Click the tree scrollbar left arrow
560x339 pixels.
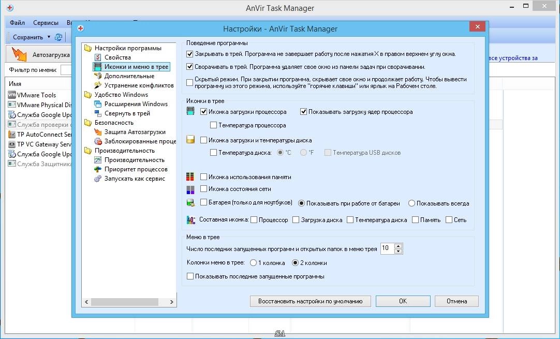[86, 302]
